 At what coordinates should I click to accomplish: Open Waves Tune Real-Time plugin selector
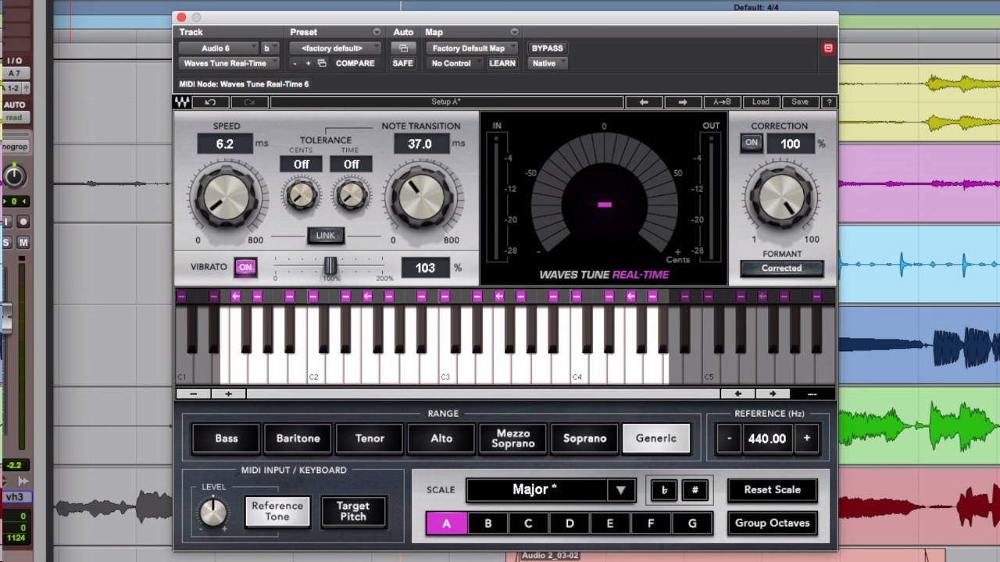point(229,63)
